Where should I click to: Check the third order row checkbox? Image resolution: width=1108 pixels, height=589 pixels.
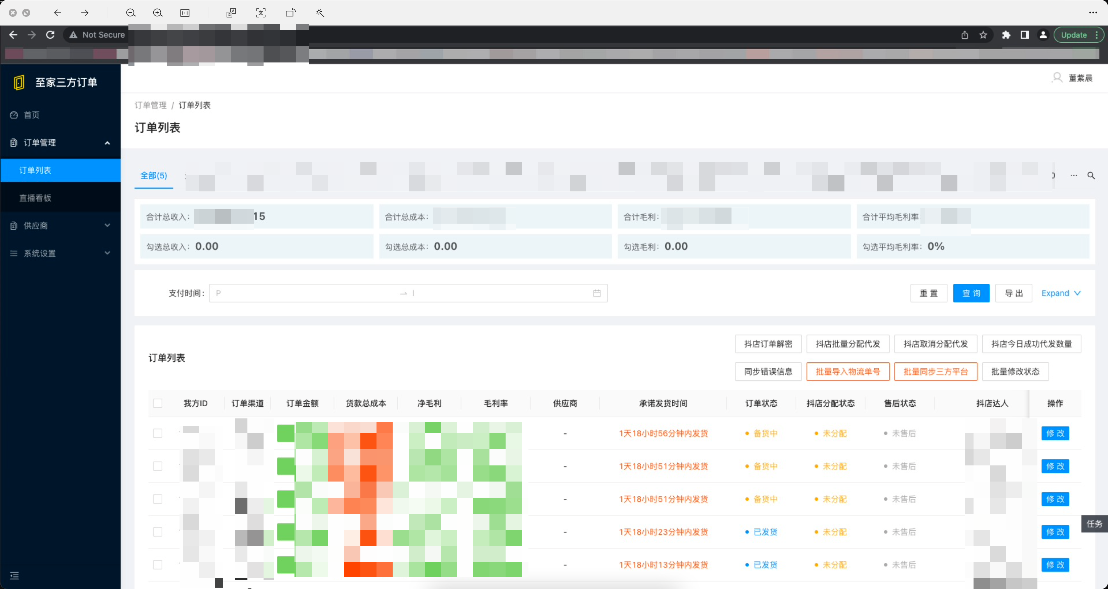click(x=158, y=499)
